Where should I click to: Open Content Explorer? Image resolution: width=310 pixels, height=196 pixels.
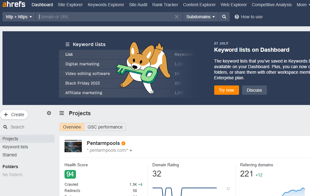[x=199, y=5]
